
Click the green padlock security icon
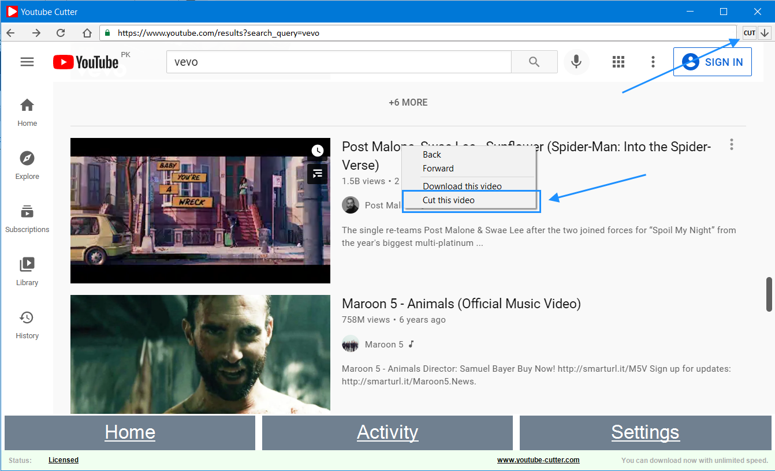107,33
